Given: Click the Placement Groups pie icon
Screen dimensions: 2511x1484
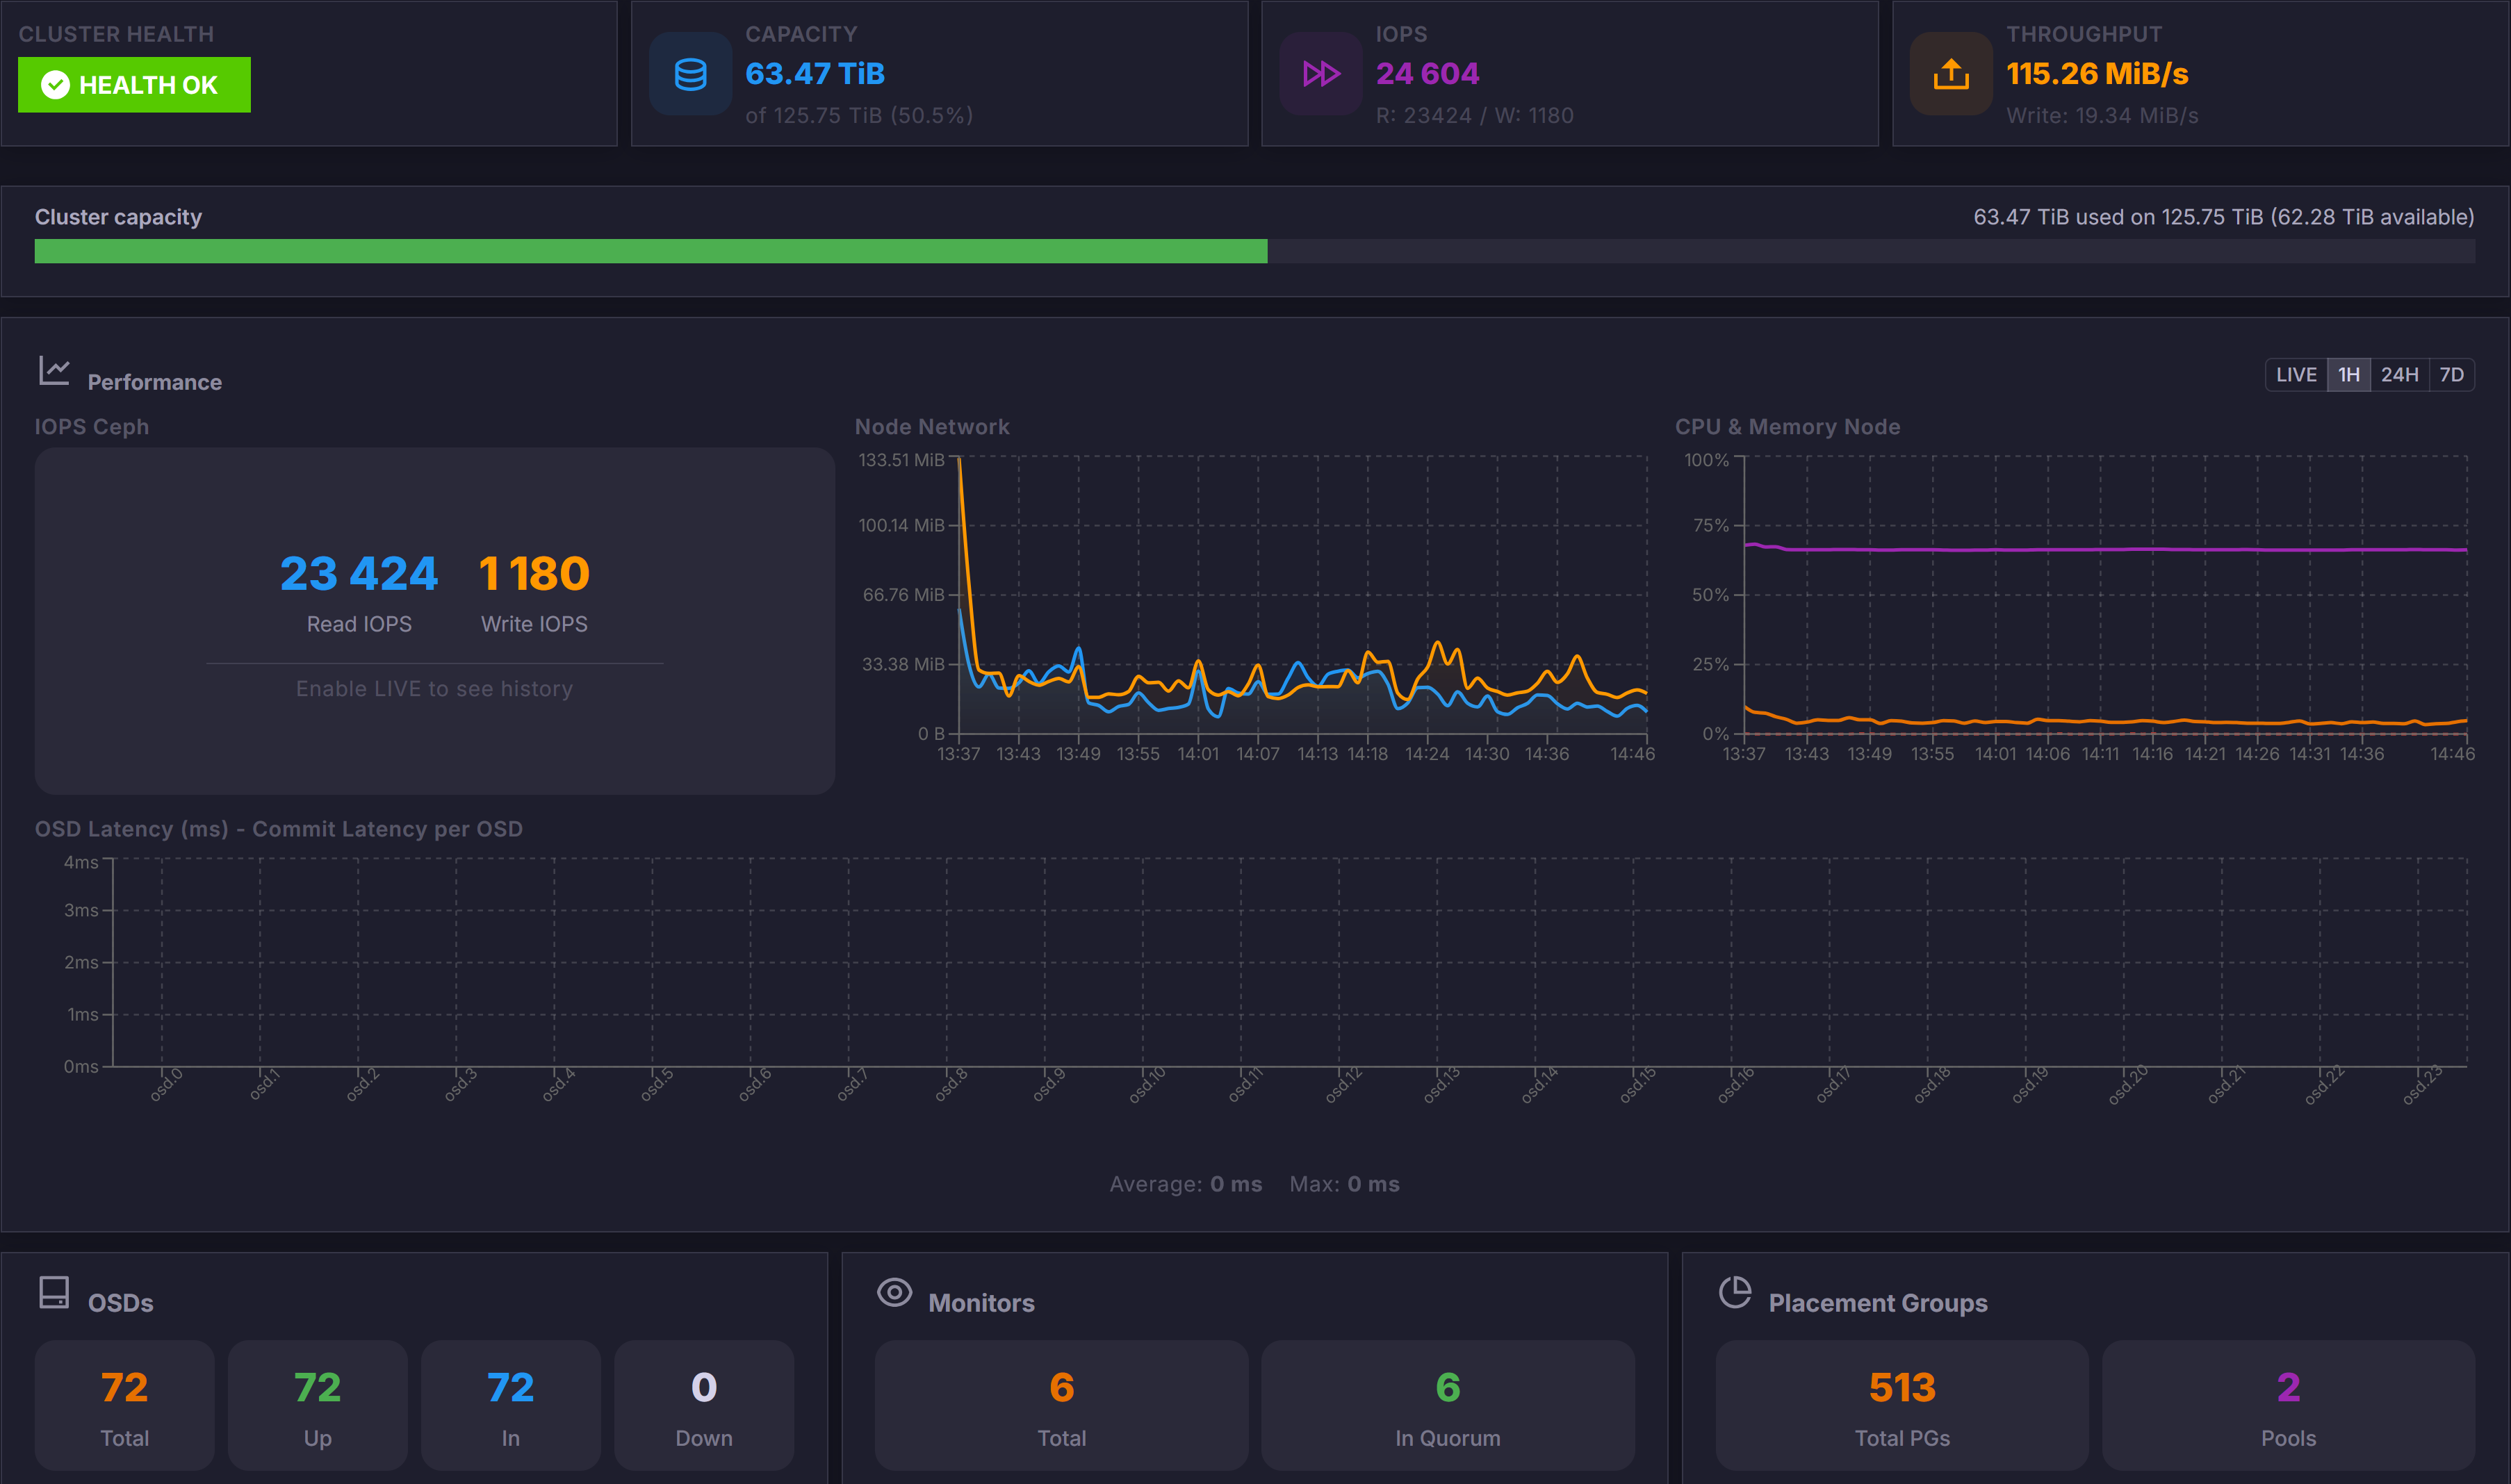Looking at the screenshot, I should (x=1735, y=1292).
